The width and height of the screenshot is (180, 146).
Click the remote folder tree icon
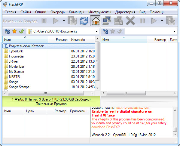point(105,31)
